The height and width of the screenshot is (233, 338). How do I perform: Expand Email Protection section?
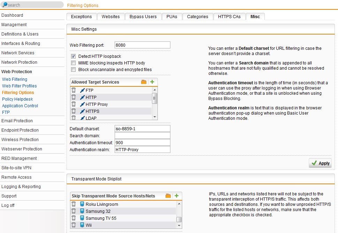32,121
